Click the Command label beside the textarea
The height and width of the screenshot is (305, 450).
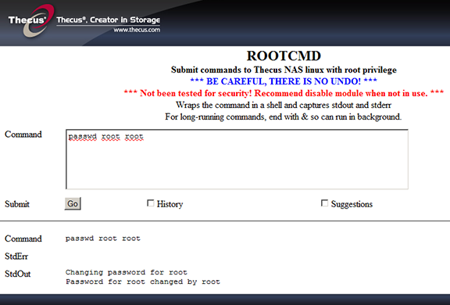pyautogui.click(x=23, y=134)
